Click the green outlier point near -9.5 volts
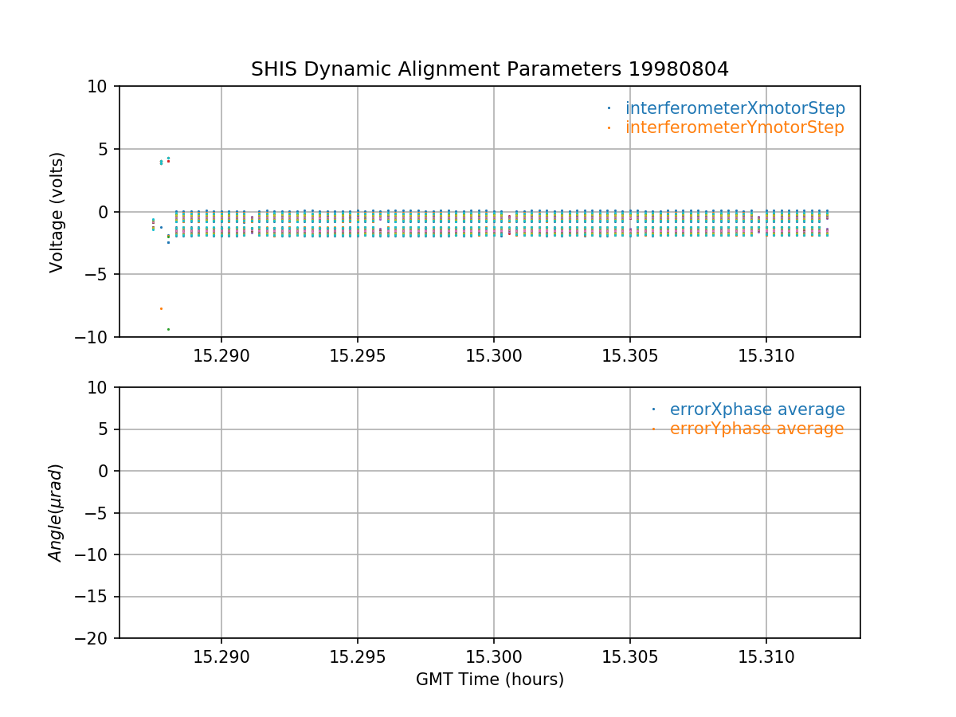956x717 pixels. [168, 329]
